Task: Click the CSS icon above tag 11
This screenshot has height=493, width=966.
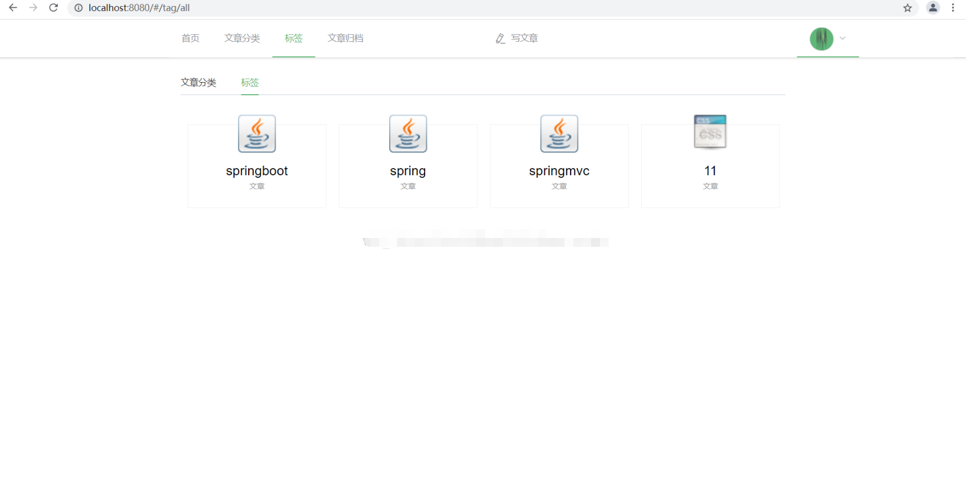Action: pos(710,132)
